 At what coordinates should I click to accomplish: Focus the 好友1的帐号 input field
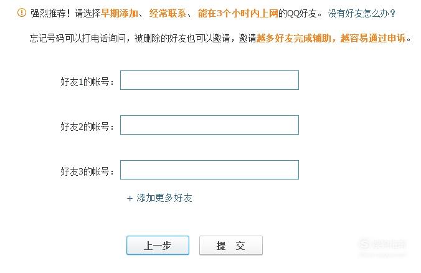tap(209, 80)
